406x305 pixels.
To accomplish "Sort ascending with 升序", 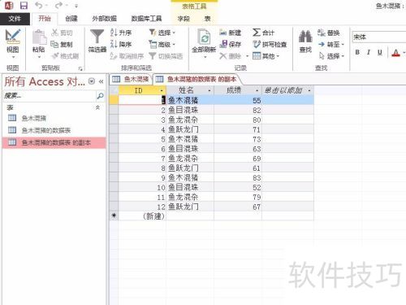I will coord(121,33).
